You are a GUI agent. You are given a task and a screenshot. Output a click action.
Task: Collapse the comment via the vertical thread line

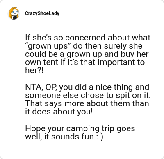(14, 86)
